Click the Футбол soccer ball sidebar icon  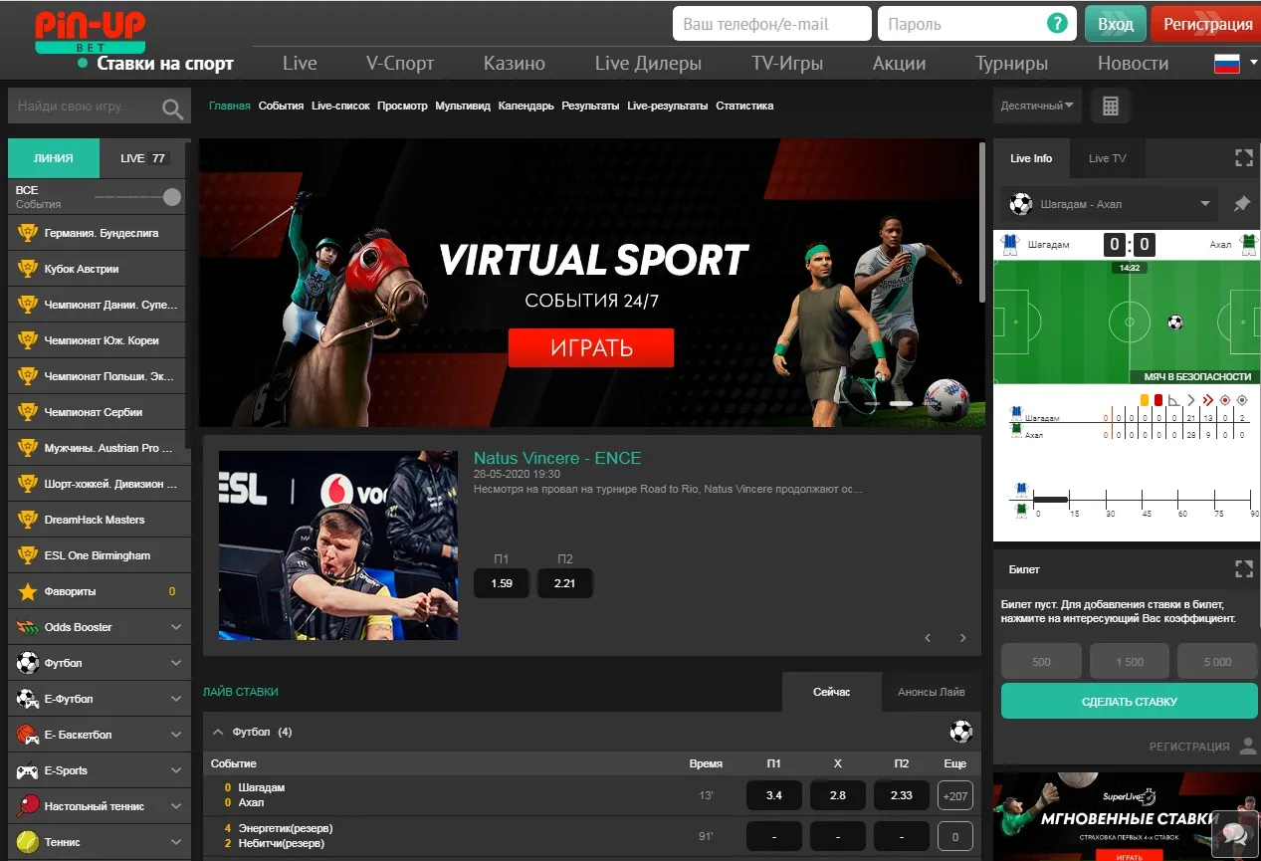pyautogui.click(x=28, y=663)
